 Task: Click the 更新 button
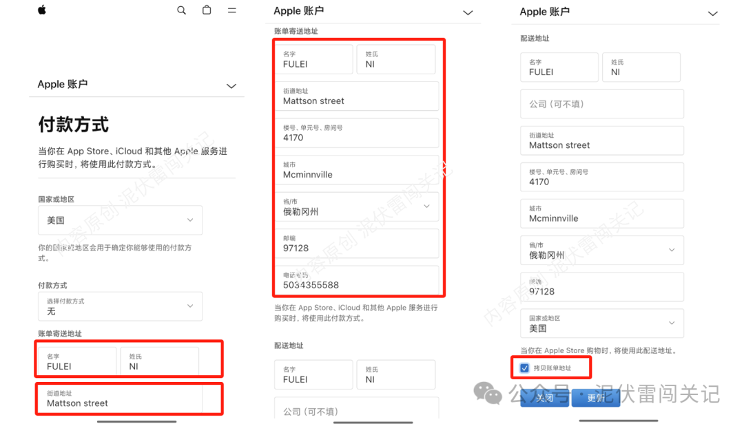[x=596, y=398]
